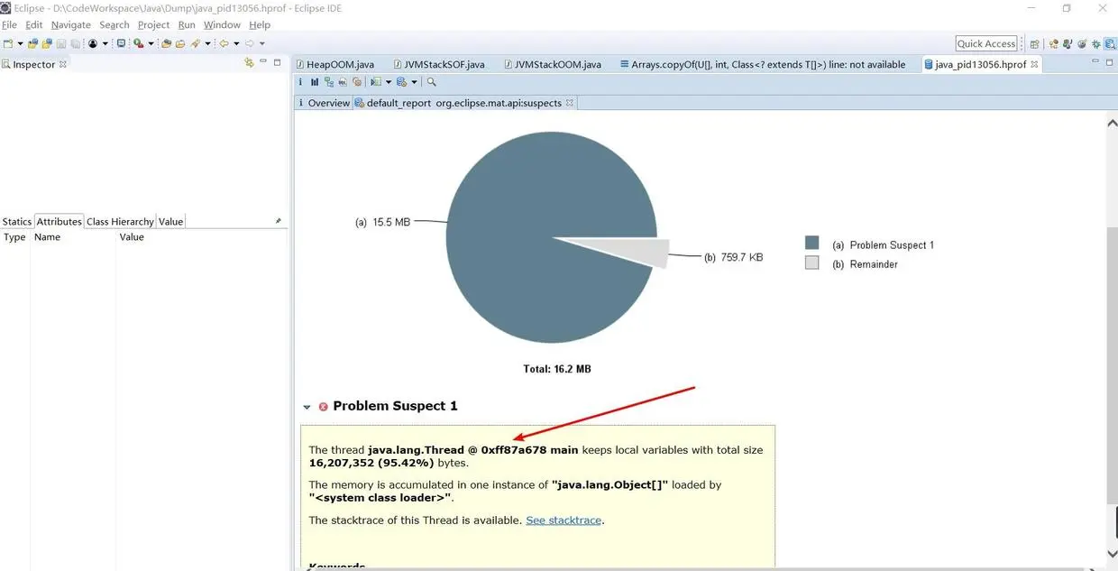This screenshot has height=571, width=1118.
Task: Select the Class Hierarchy tab
Action: click(x=121, y=221)
